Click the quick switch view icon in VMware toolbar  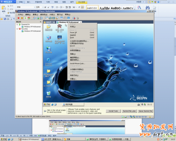[x=50, y=18]
